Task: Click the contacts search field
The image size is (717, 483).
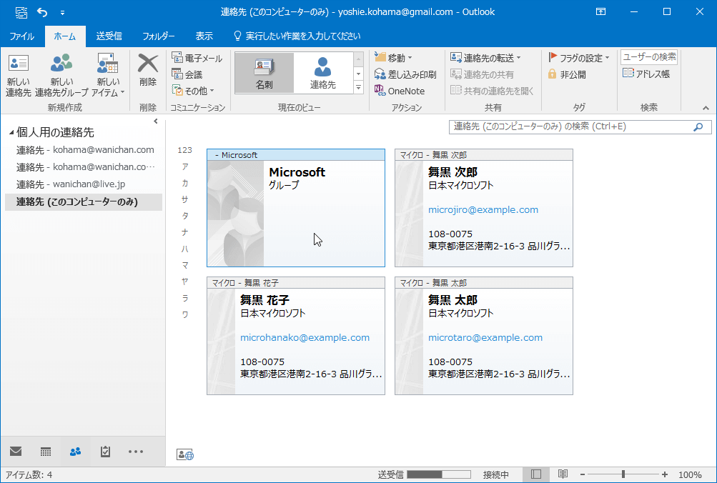Action: 570,126
